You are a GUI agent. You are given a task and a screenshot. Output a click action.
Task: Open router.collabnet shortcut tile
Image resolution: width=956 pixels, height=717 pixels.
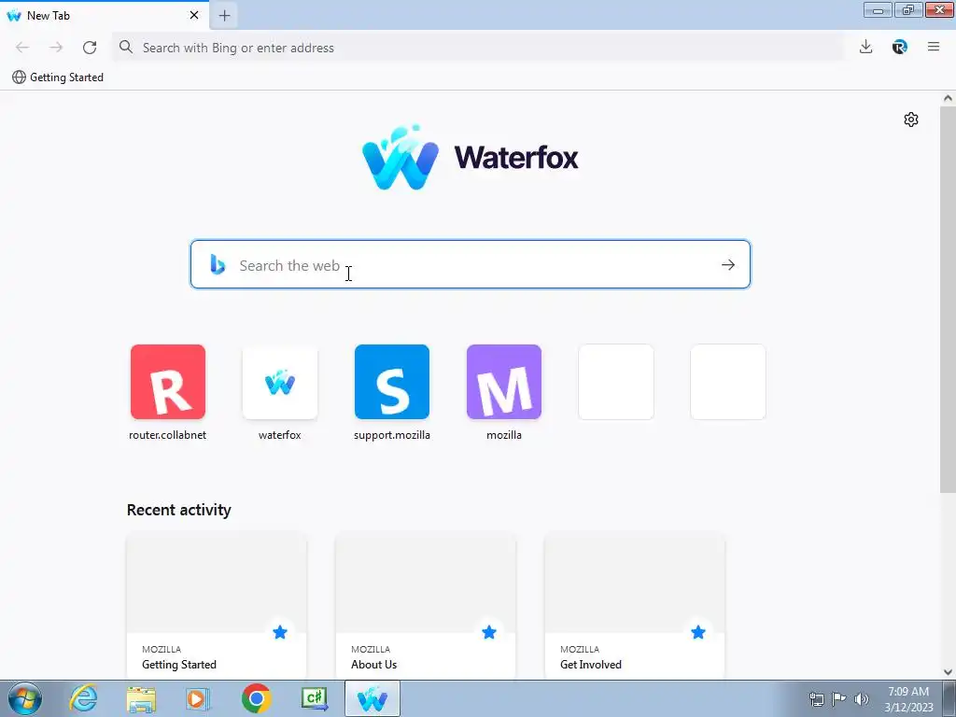168,382
